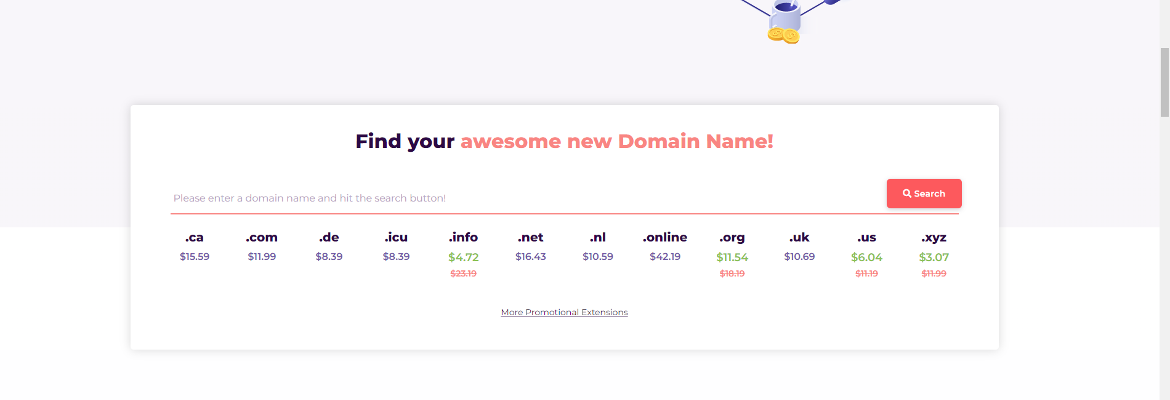This screenshot has width=1170, height=400.
Task: Click the $3.07 promotional .xyz price
Action: coord(934,257)
